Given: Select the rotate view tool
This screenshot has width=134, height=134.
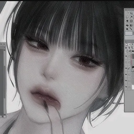Looking at the screenshot, I should (x=127, y=13).
